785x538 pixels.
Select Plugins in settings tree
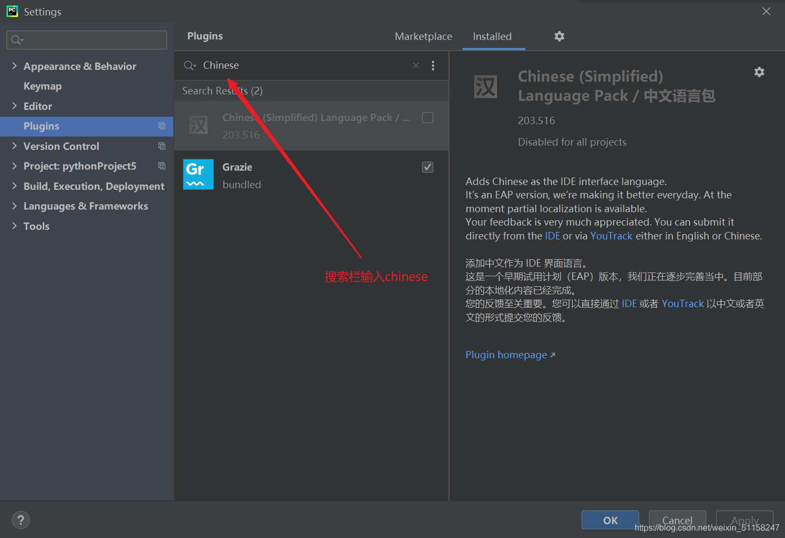coord(86,126)
